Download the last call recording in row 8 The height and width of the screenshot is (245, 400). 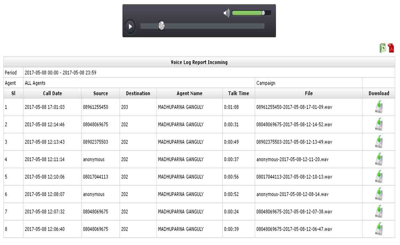click(x=379, y=229)
